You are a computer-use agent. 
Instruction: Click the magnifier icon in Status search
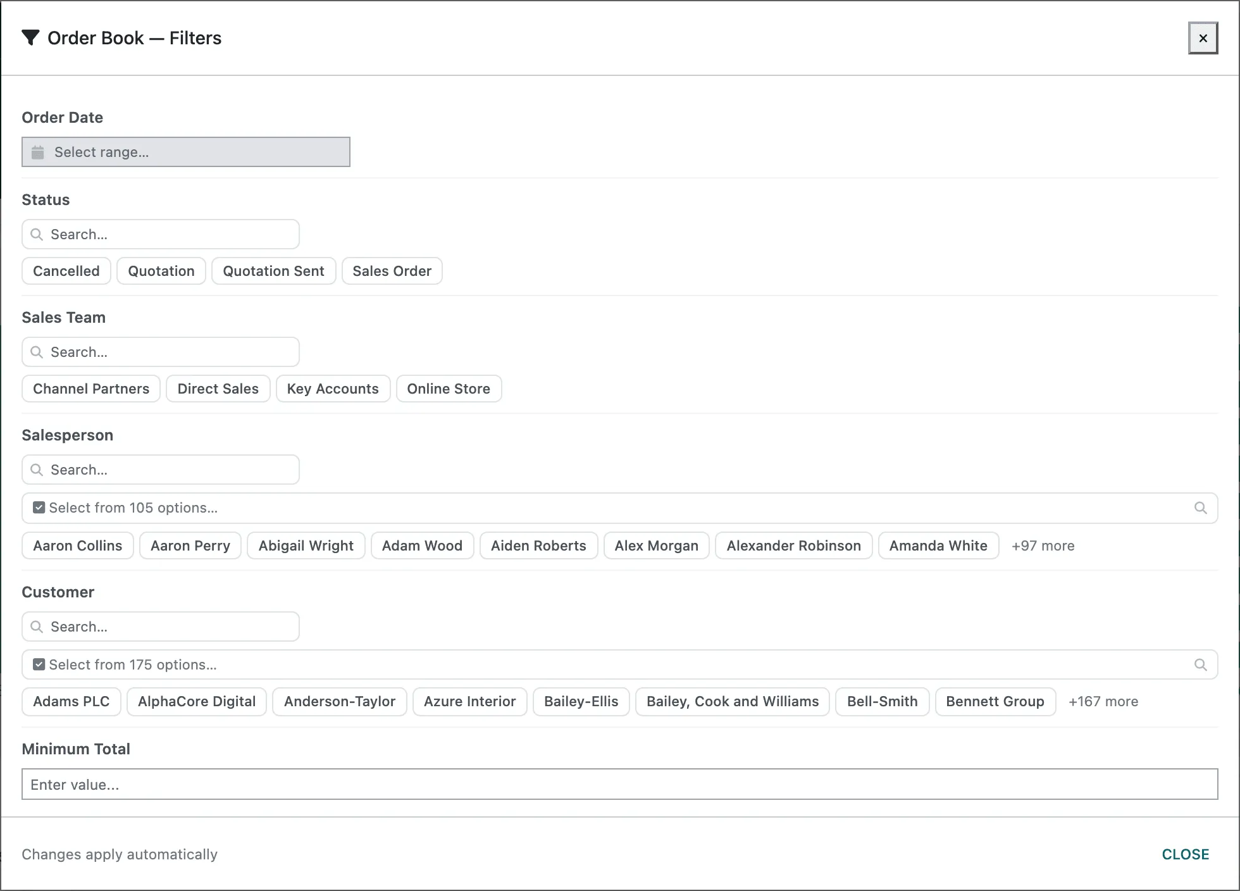coord(37,234)
